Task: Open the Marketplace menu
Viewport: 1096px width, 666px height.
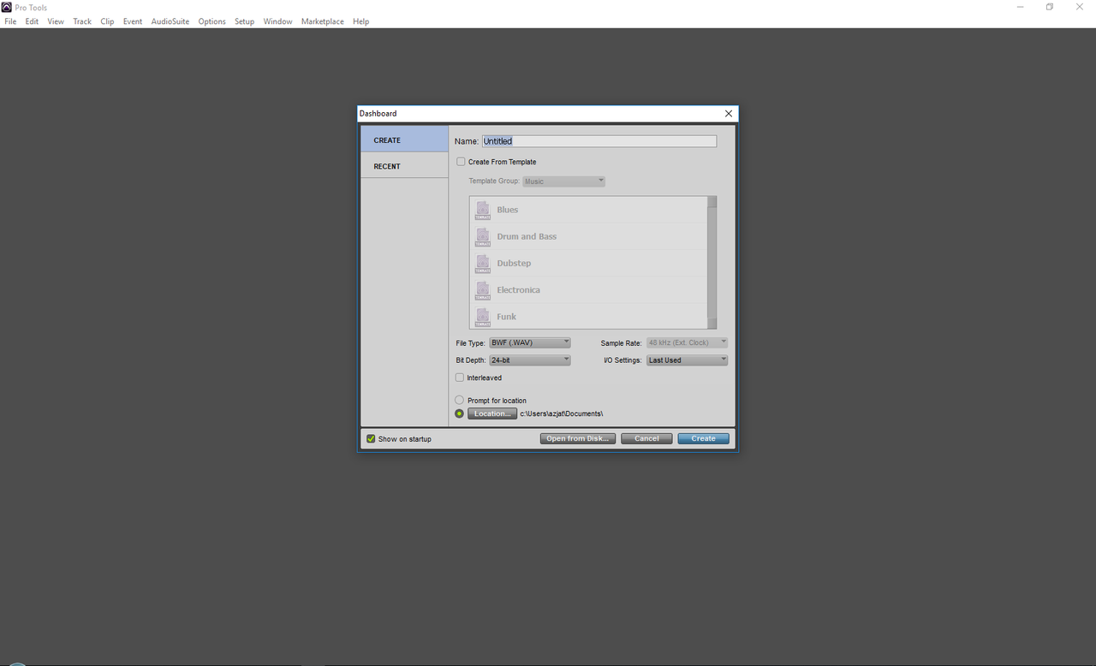Action: pyautogui.click(x=322, y=21)
